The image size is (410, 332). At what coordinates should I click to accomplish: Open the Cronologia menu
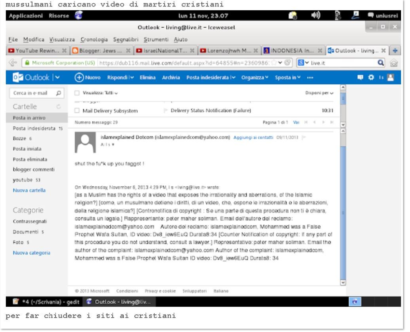(94, 40)
